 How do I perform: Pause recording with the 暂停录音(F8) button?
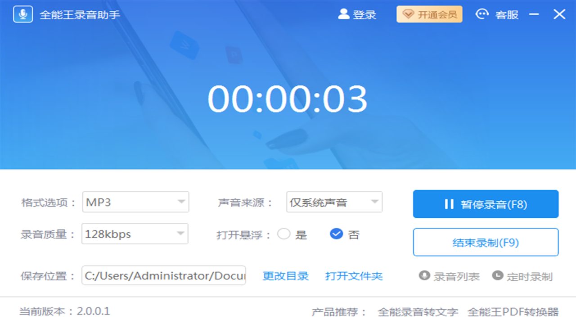(486, 204)
